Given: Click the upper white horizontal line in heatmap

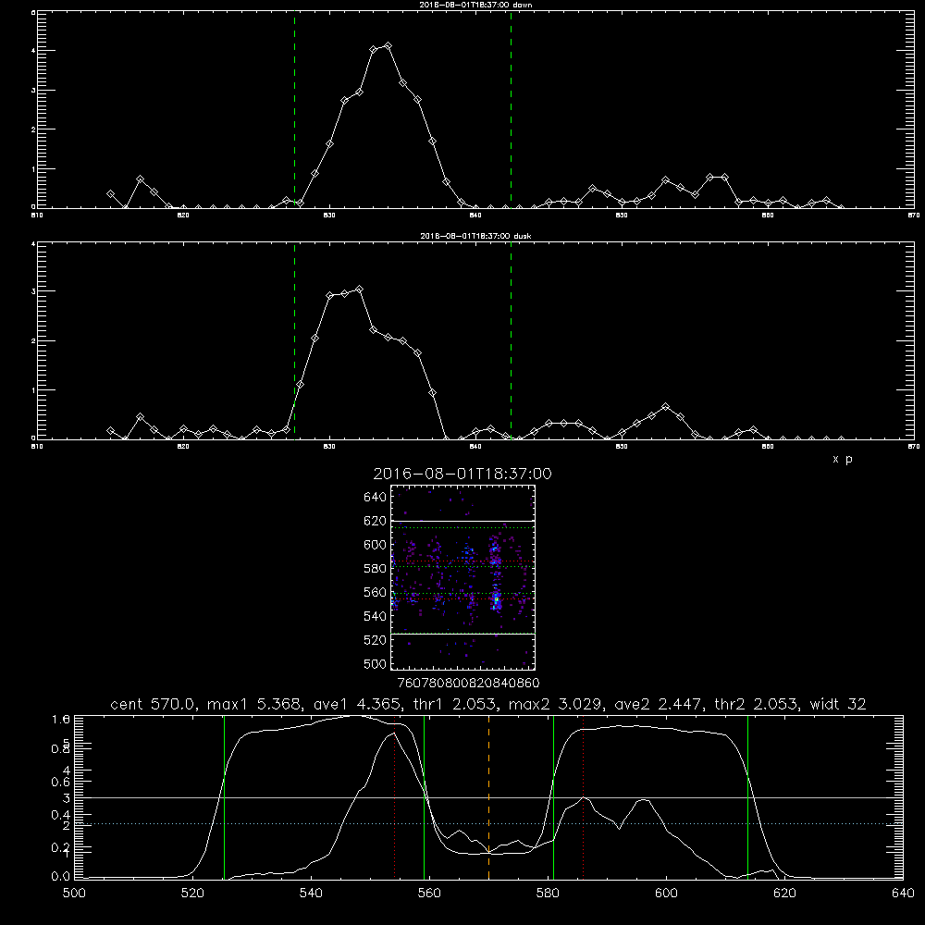Looking at the screenshot, I should click(462, 521).
